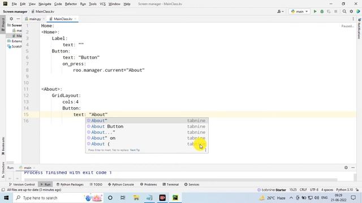362x203 pixels.
Task: Open the main run configuration dropdown
Action: (299, 11)
